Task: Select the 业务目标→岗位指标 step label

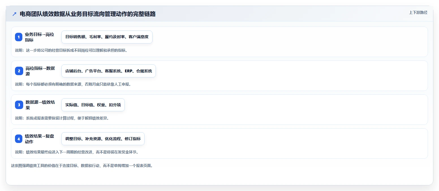Action: (39, 37)
